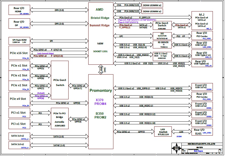
Task: Select the AMD Bristol Ridge CPU block
Action: [101, 33]
